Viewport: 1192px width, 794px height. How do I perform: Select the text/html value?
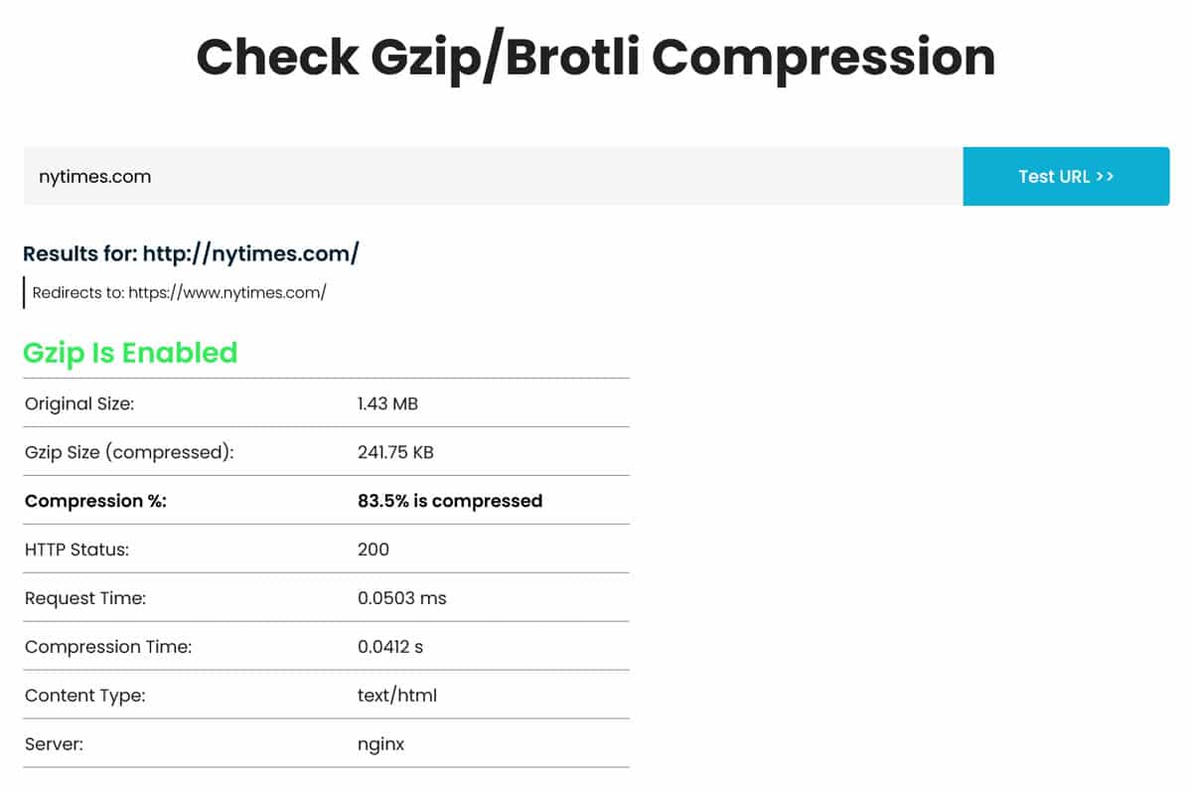[397, 696]
